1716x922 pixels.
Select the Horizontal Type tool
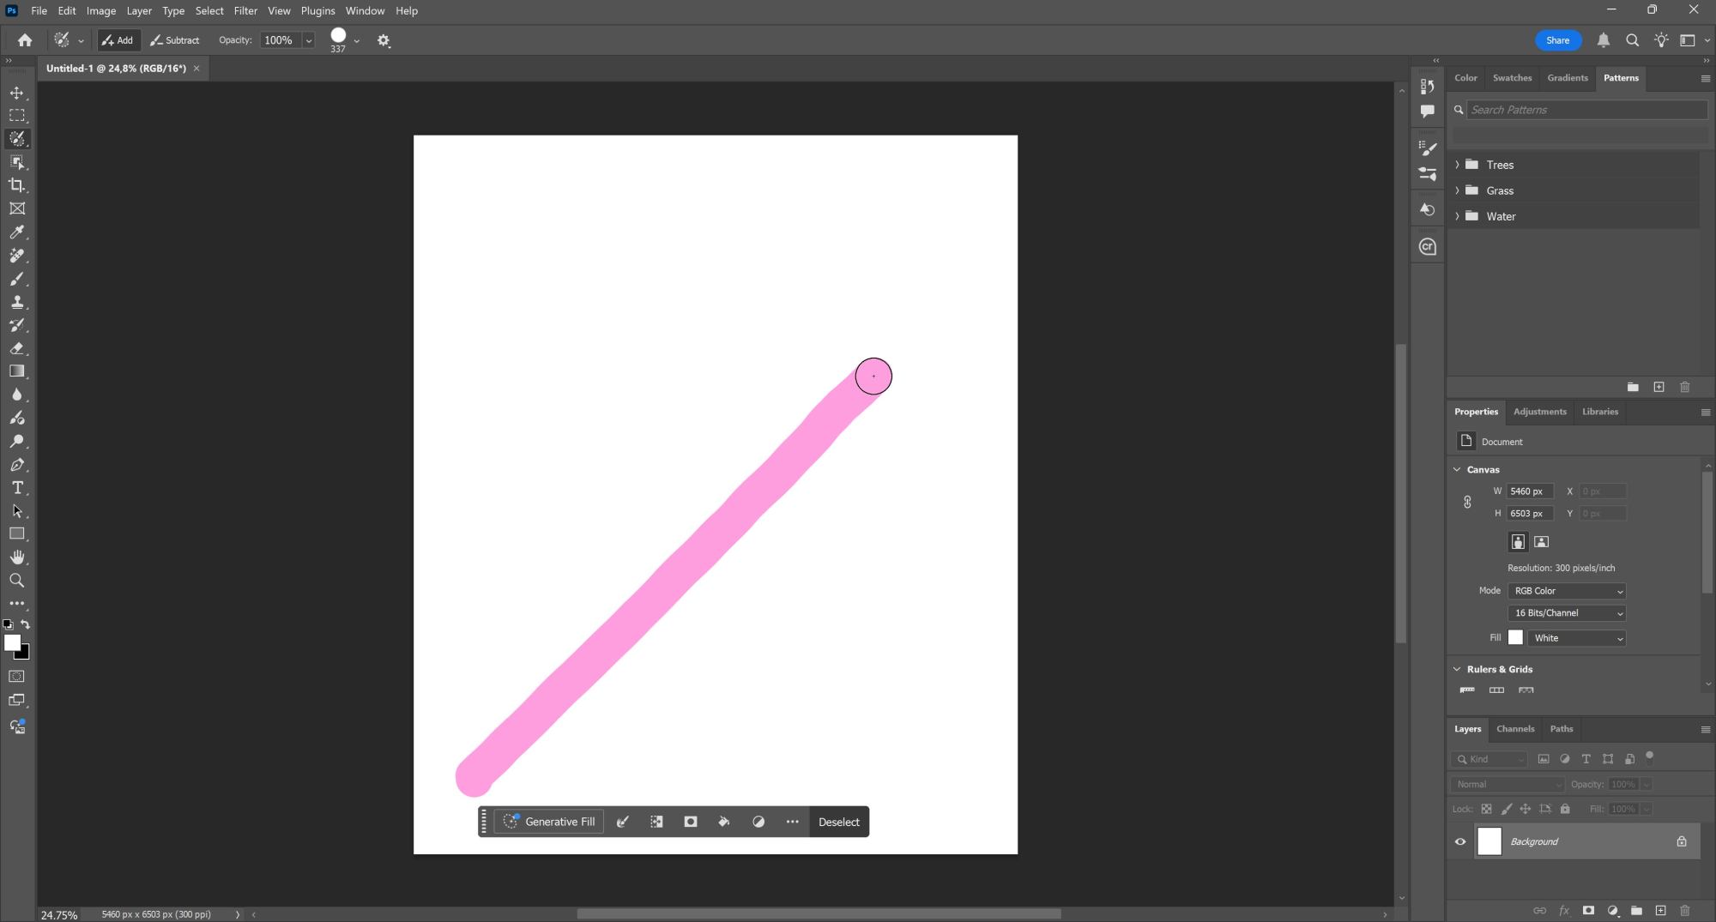point(17,487)
